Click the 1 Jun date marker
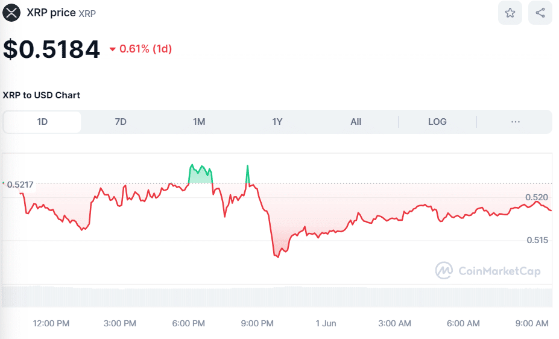559x339 pixels. pyautogui.click(x=326, y=323)
